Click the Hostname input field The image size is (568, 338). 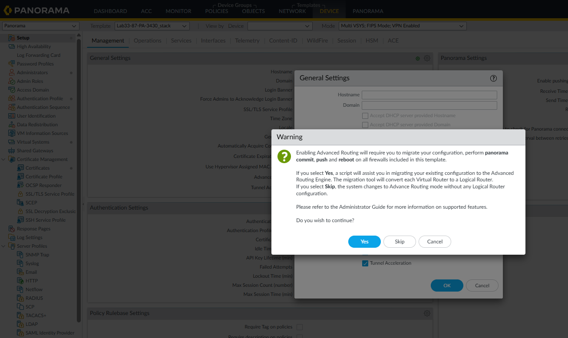(x=429, y=95)
